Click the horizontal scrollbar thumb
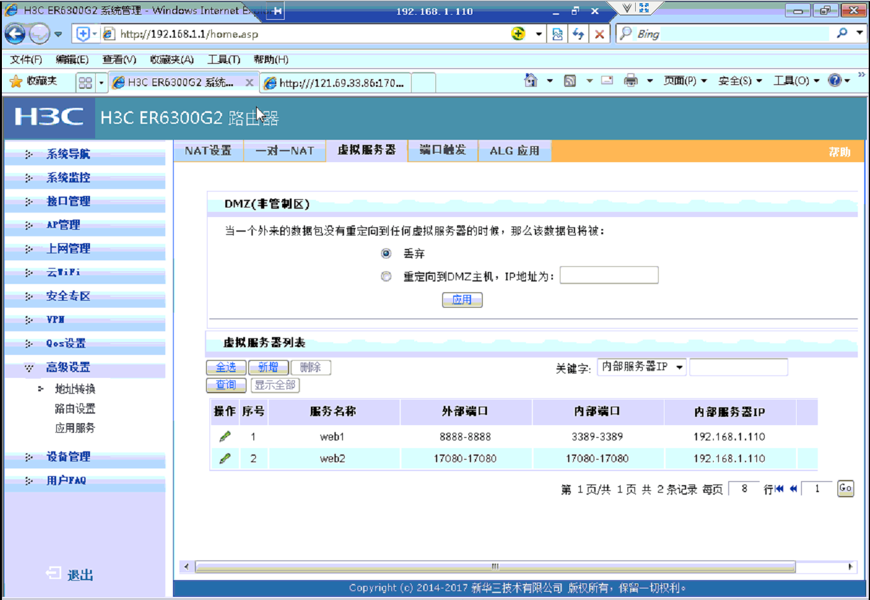 tap(495, 566)
